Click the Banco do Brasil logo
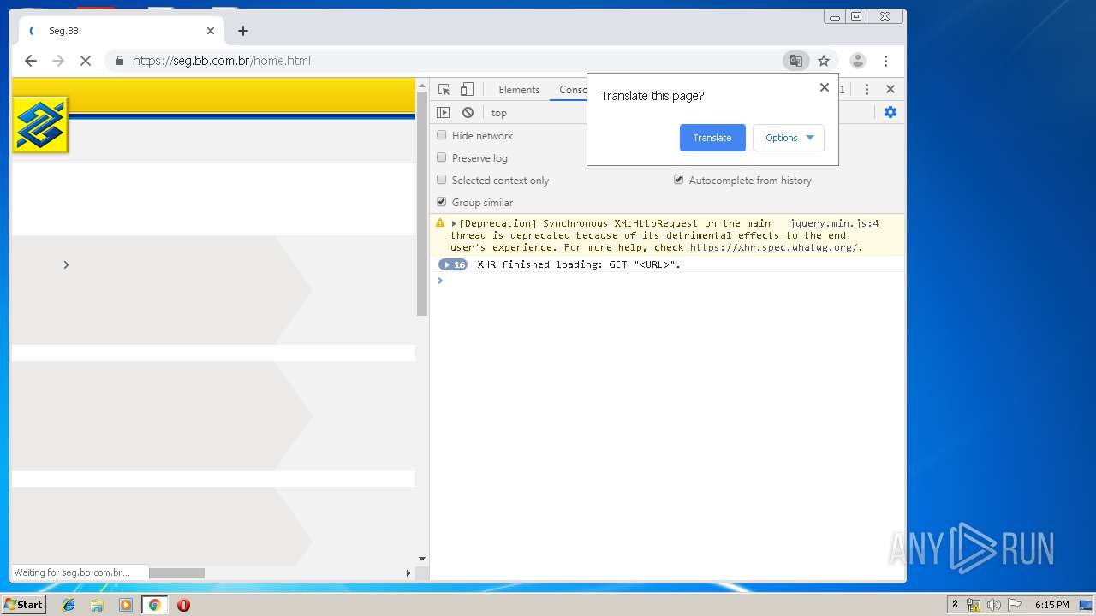Image resolution: width=1096 pixels, height=616 pixels. (40, 125)
